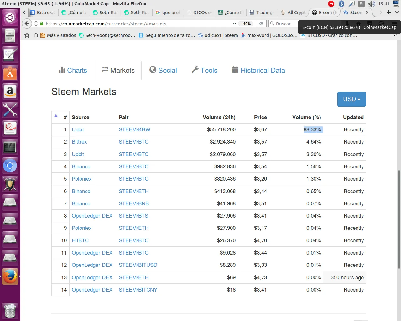The height and width of the screenshot is (321, 401).
Task: Open Poloniex link in the STEEM/ETH row
Action: (x=82, y=228)
